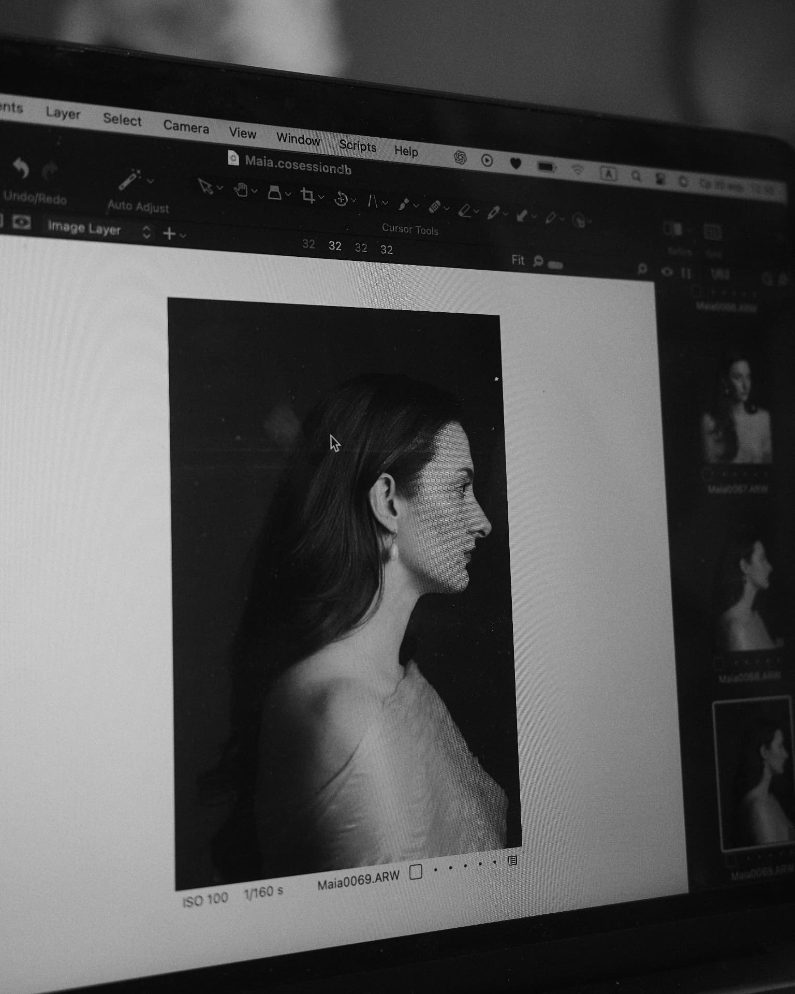Expand the Loupe tool chevron
The image size is (795, 994).
click(x=288, y=194)
